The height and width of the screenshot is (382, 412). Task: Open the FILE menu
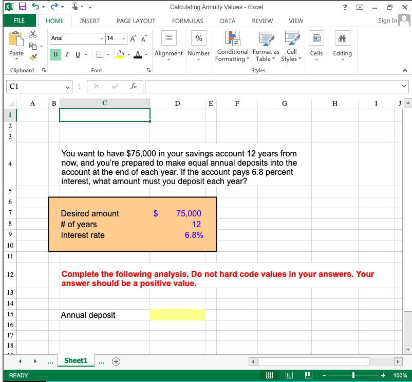click(19, 21)
